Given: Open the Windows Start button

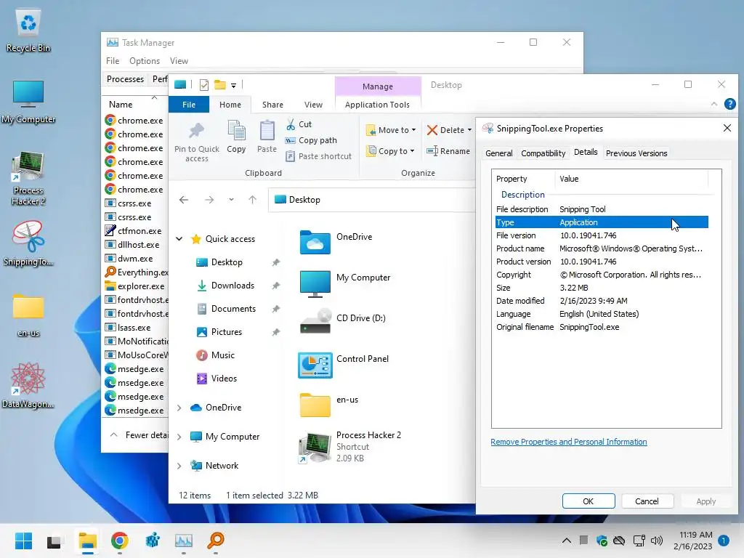Looking at the screenshot, I should pyautogui.click(x=23, y=541).
